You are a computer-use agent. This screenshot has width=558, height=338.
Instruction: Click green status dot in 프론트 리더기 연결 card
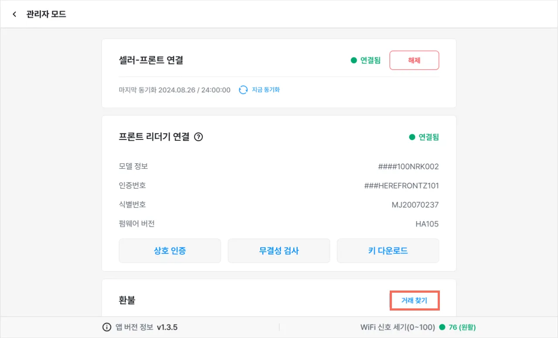tap(412, 137)
